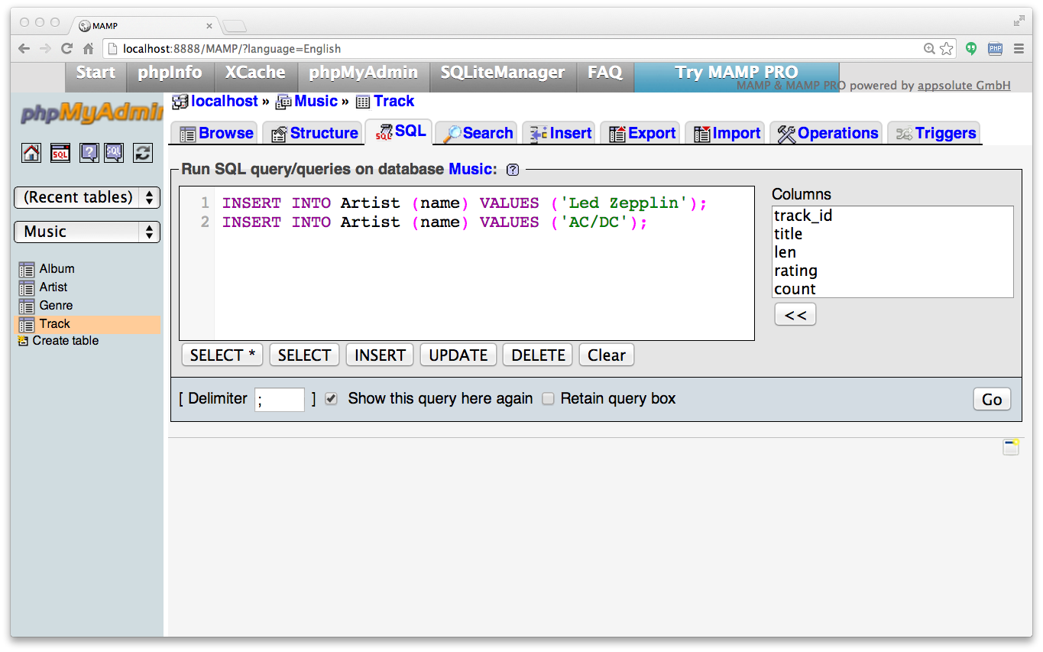Click the Genre table icon
Viewport: 1043px width, 652px height.
(27, 307)
